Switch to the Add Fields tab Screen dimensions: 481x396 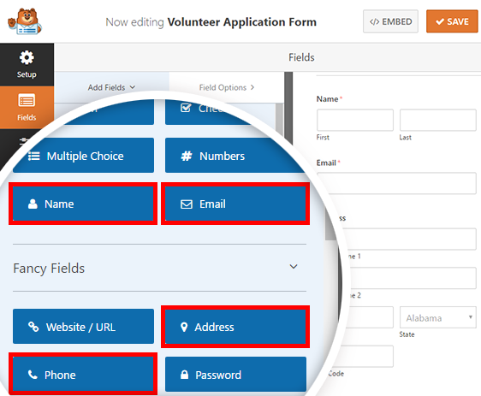point(111,87)
